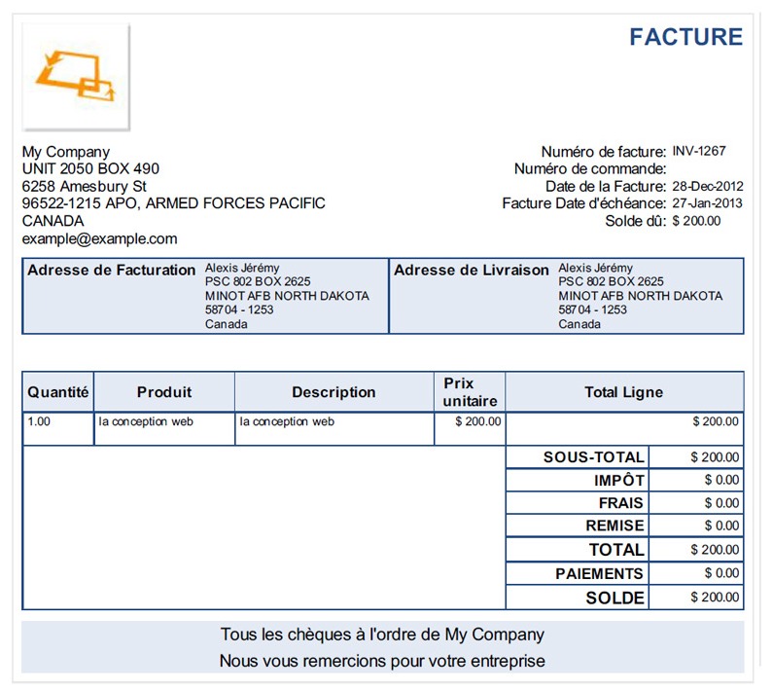Click the invoice date 28-Dec-2012
The width and height of the screenshot is (772, 690).
(x=707, y=186)
